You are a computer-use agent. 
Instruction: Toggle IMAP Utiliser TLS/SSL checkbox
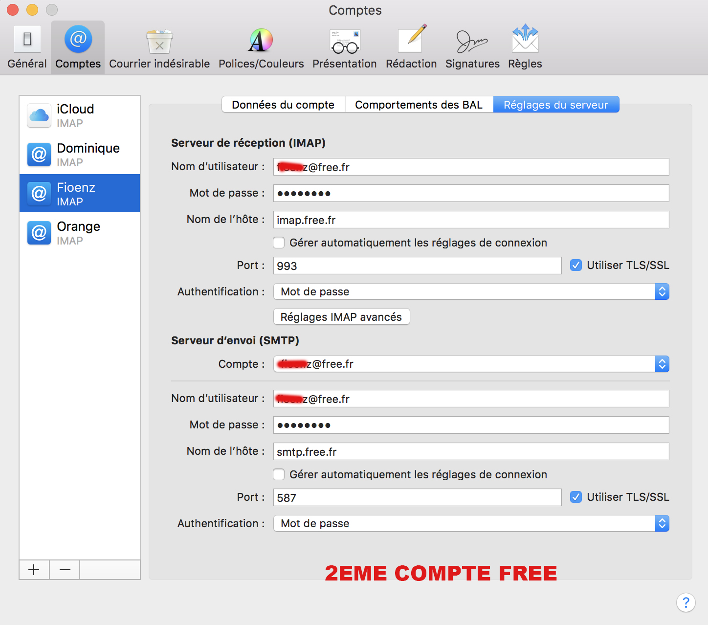click(x=576, y=265)
